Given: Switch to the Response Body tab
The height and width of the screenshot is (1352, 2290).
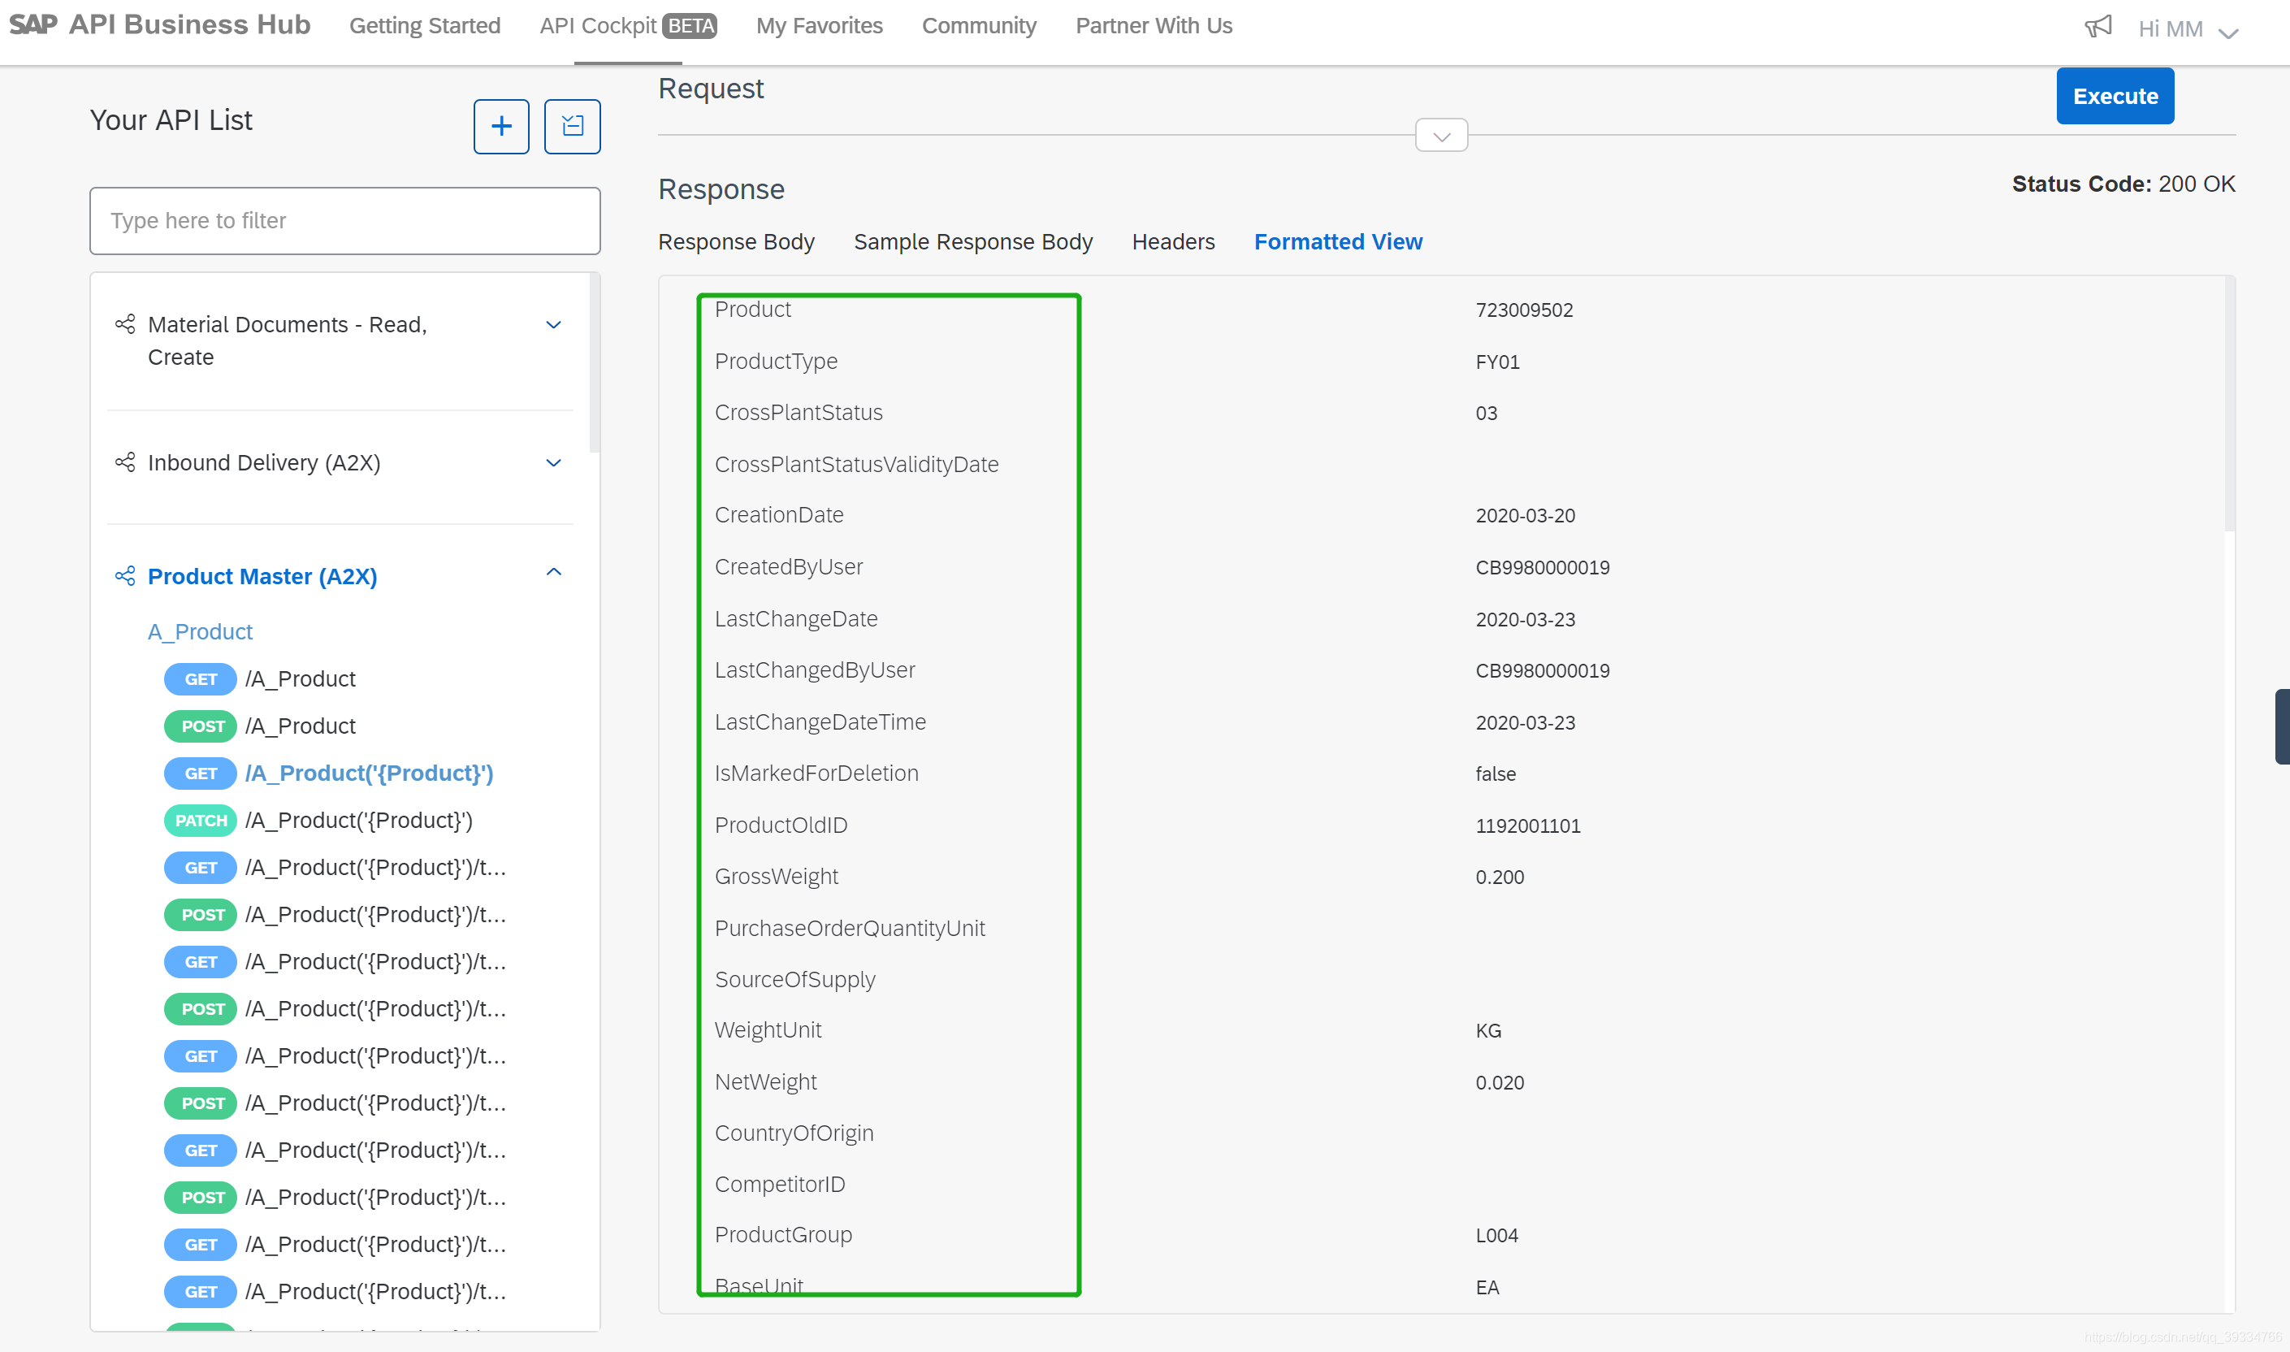Looking at the screenshot, I should [736, 241].
